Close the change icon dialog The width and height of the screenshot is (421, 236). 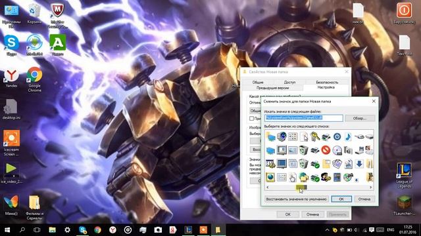click(x=374, y=101)
